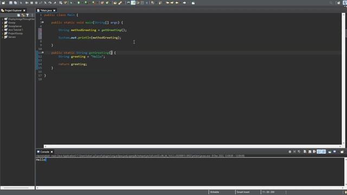
Task: Collapse the main method fold marker
Action: [x=43, y=22]
